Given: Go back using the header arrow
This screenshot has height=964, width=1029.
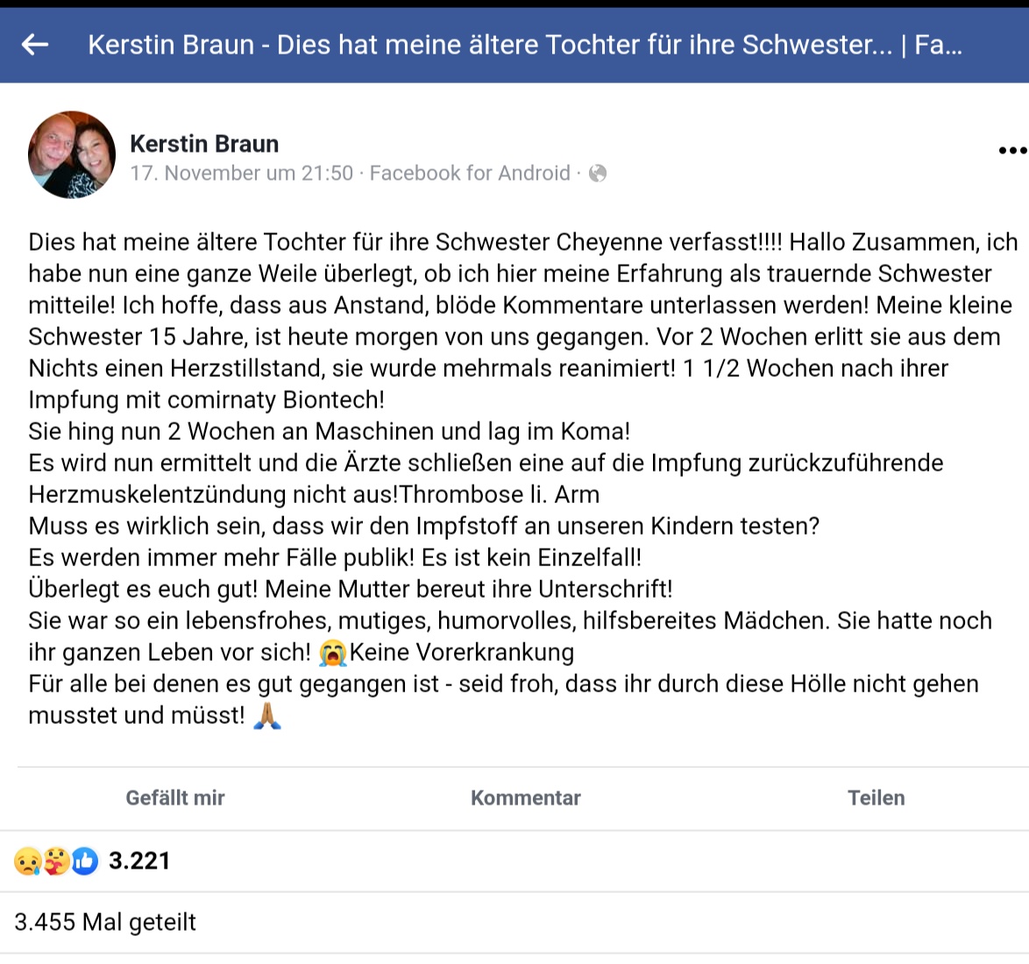Looking at the screenshot, I should tap(35, 45).
